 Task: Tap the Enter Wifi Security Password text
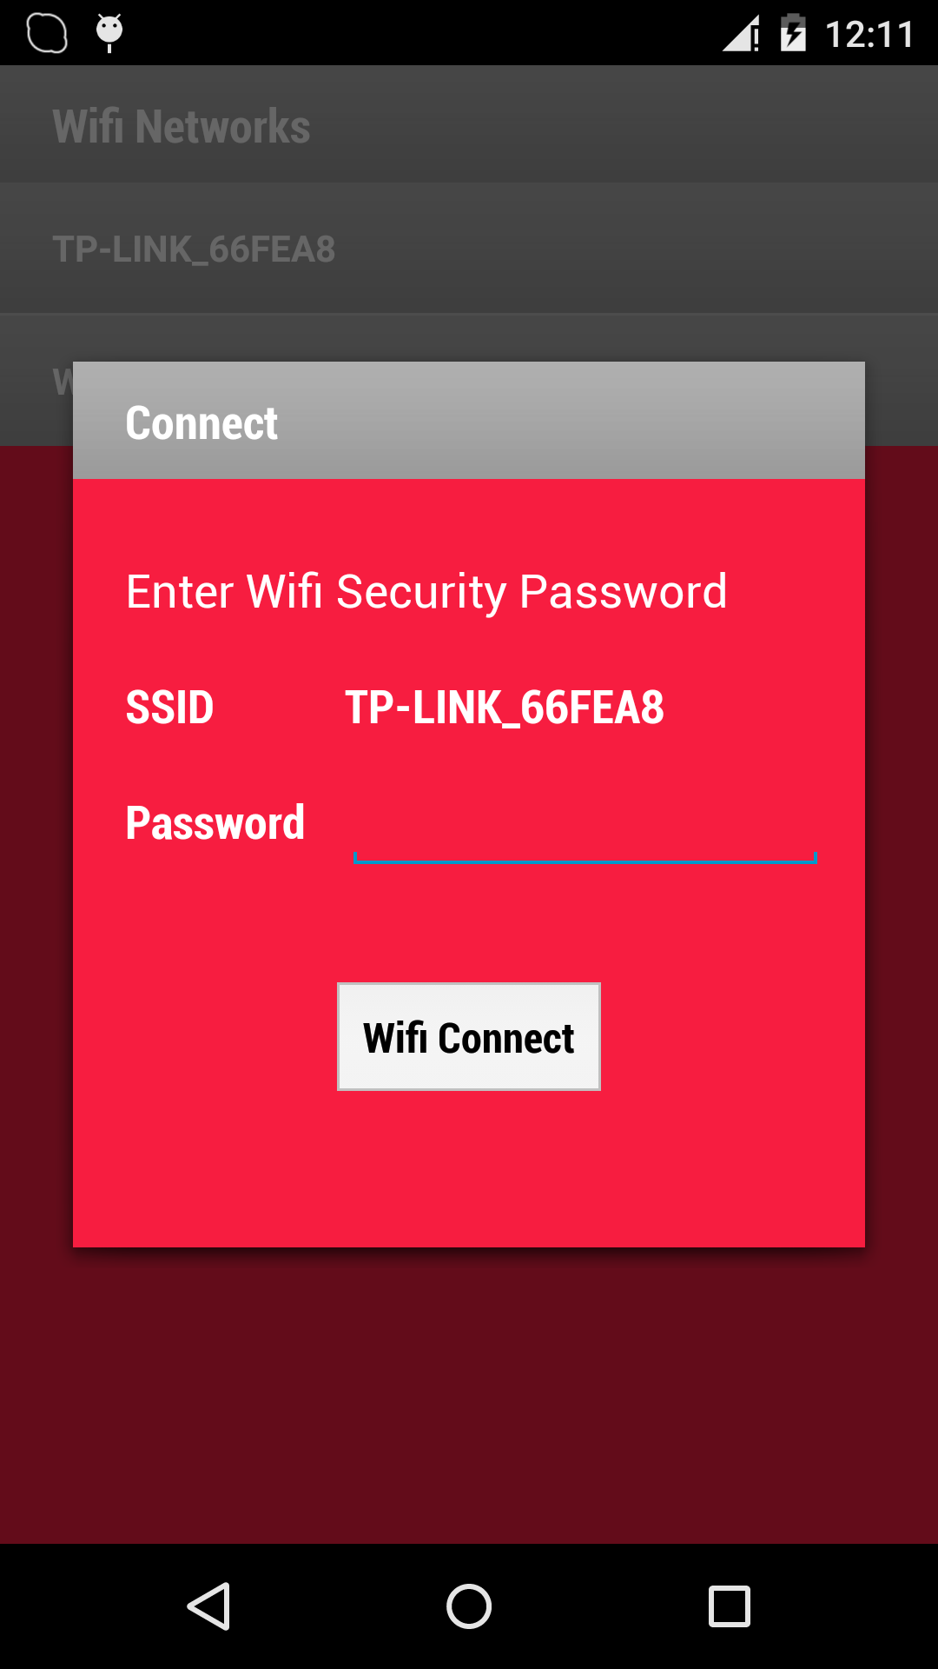click(x=426, y=590)
